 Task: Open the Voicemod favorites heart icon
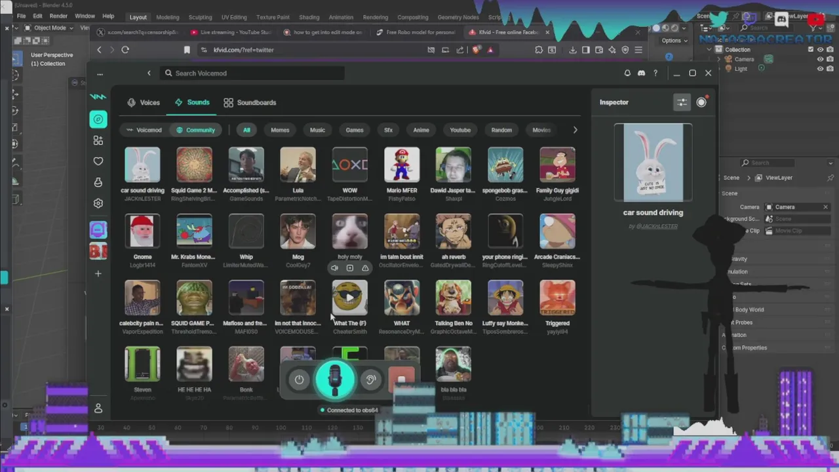(98, 161)
